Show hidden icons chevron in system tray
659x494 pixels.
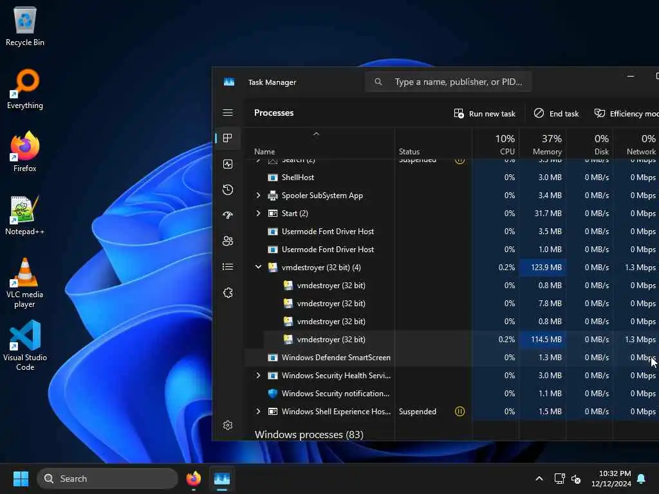[539, 479]
